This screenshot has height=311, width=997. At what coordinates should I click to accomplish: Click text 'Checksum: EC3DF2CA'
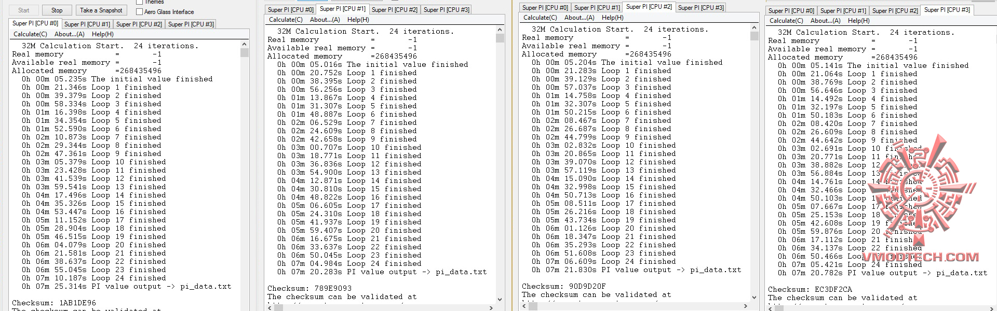[810, 290]
